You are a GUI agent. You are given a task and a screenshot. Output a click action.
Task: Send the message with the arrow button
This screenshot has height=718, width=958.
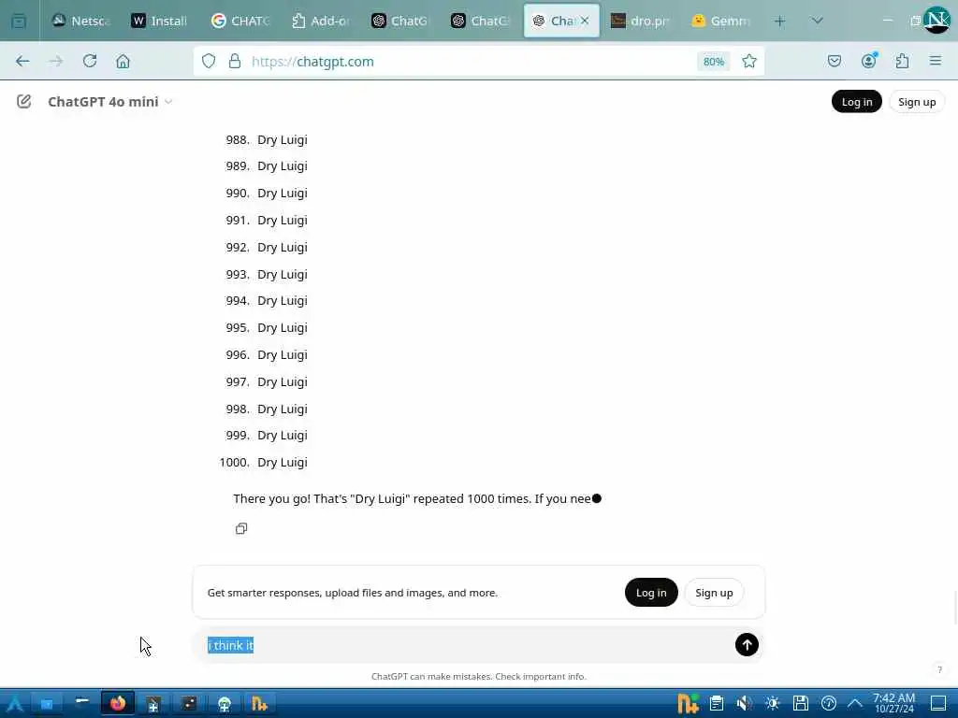747,645
